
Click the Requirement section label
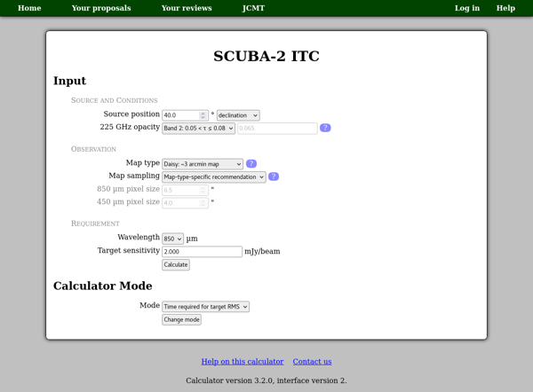click(x=95, y=223)
